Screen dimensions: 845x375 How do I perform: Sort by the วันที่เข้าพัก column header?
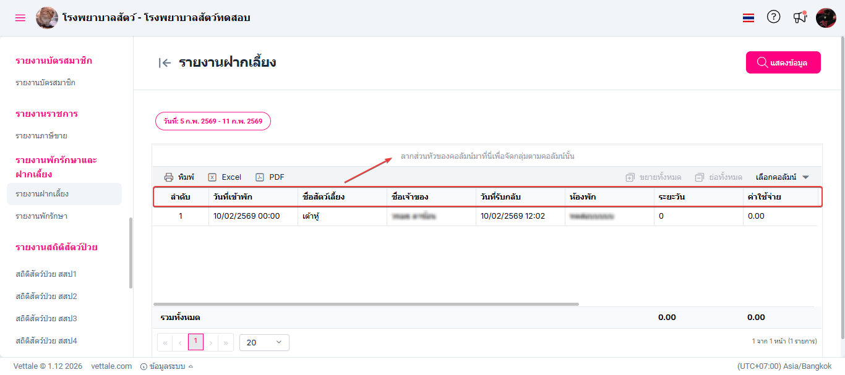tap(253, 197)
